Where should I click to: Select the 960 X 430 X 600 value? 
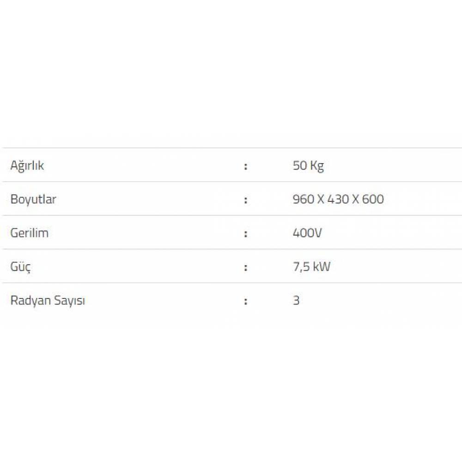click(x=338, y=199)
